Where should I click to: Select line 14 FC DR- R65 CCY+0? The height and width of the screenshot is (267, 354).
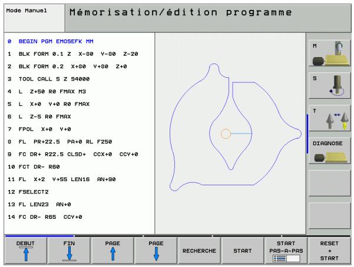[x=45, y=217]
